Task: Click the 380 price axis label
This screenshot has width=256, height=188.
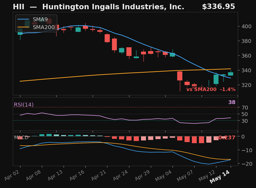Action: [x=246, y=41]
